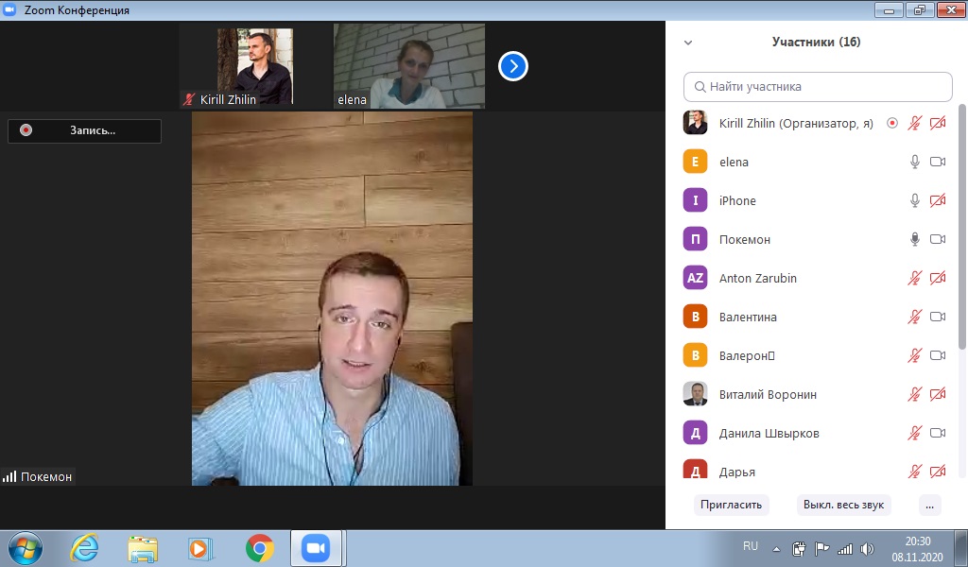
Task: Click the muted microphone icon for Anton Zarubin
Action: point(914,278)
